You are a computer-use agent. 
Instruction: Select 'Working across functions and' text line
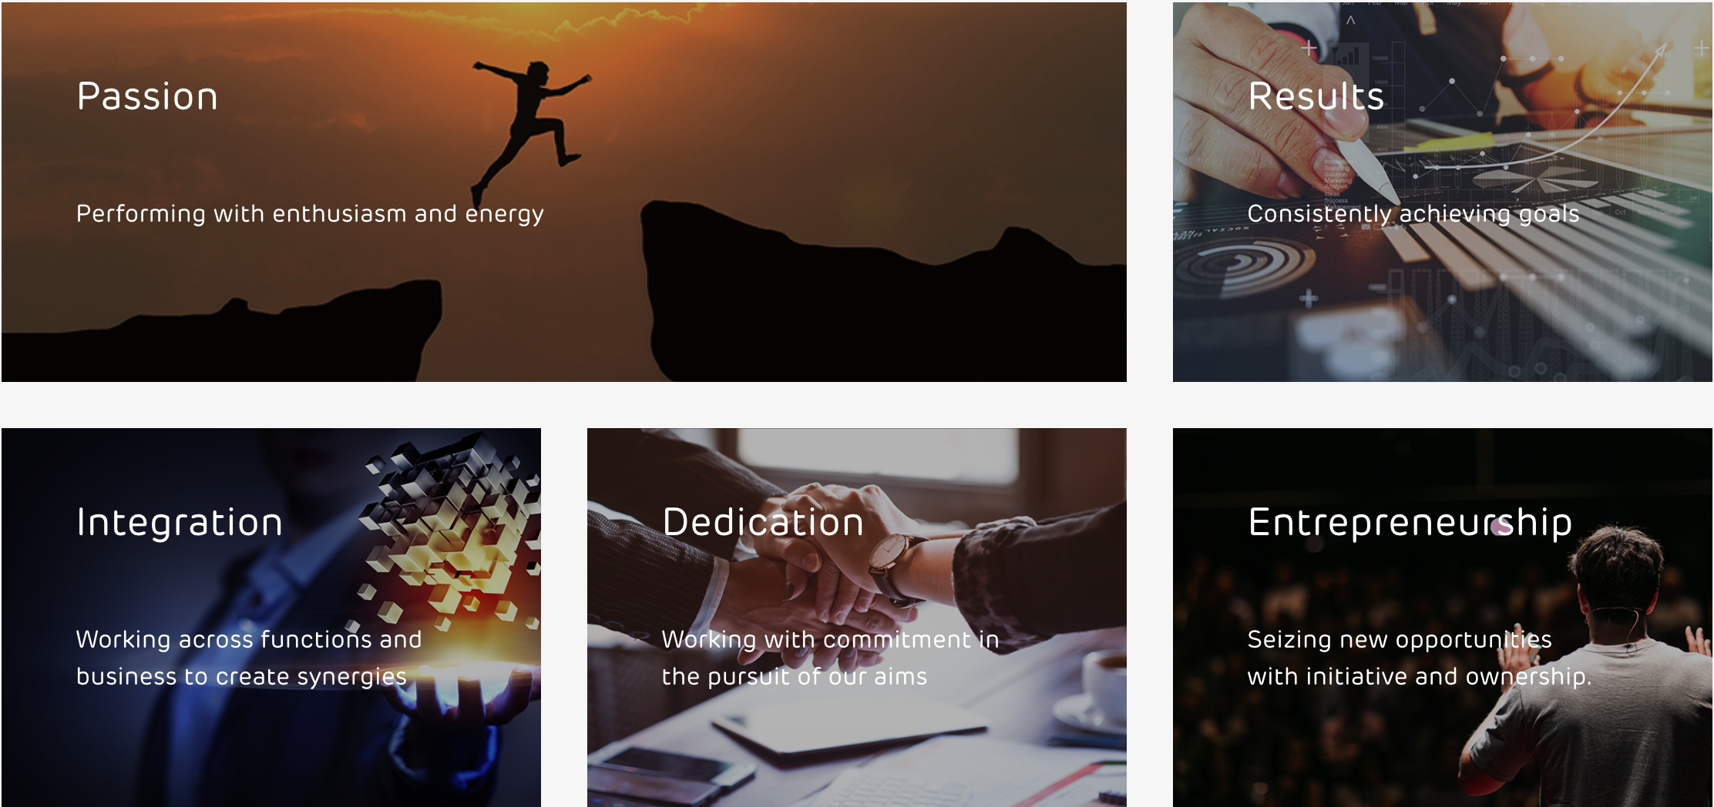(249, 639)
